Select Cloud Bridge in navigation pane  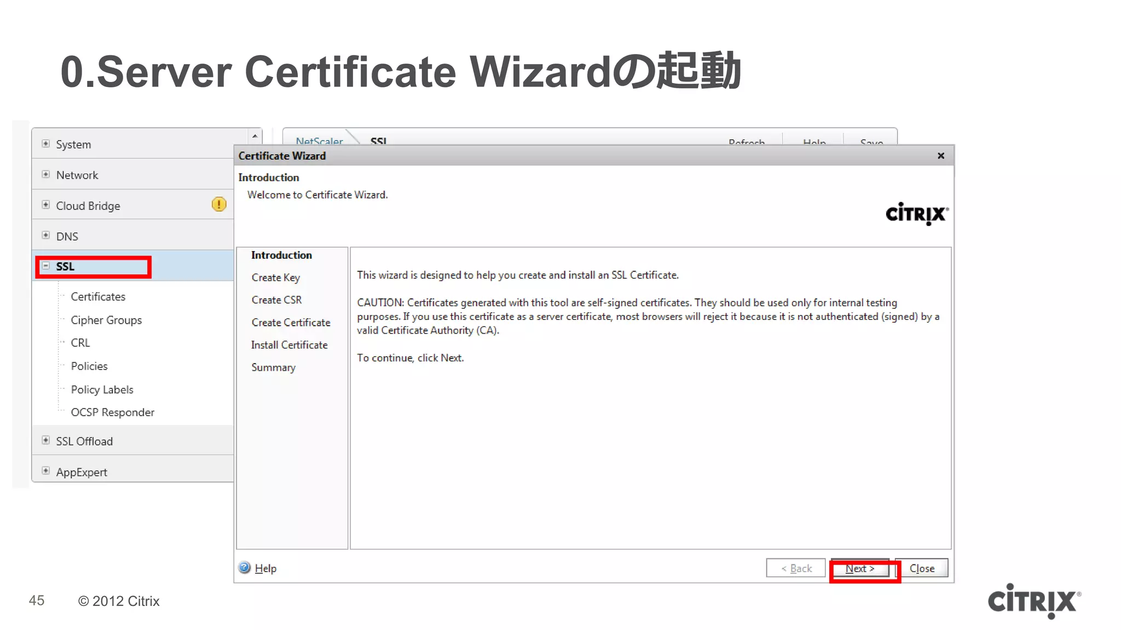tap(88, 206)
